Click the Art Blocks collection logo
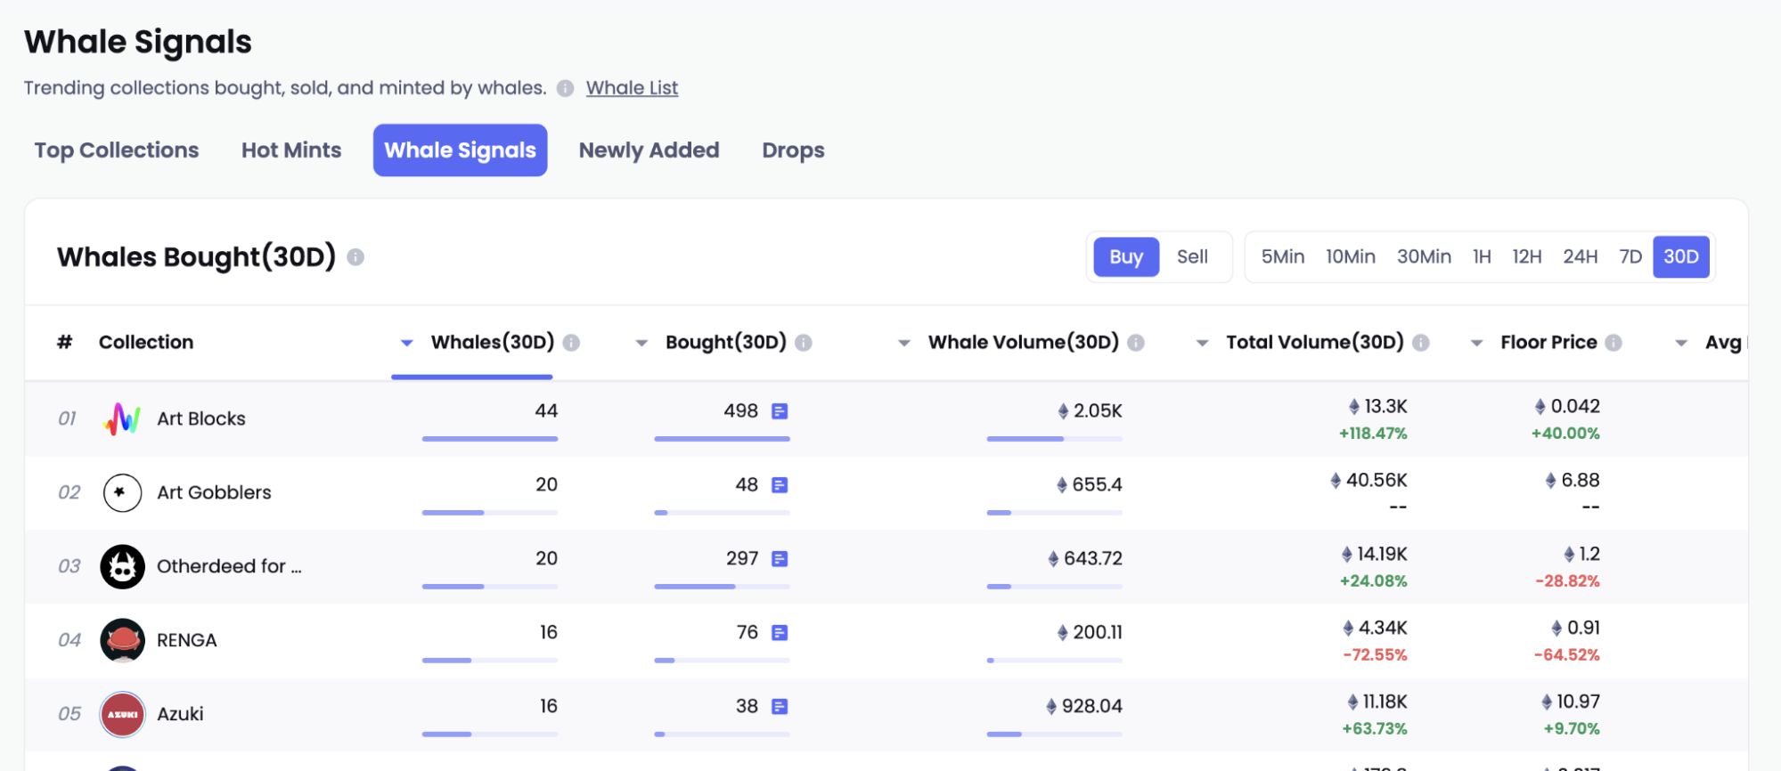This screenshot has width=1781, height=771. coord(122,418)
